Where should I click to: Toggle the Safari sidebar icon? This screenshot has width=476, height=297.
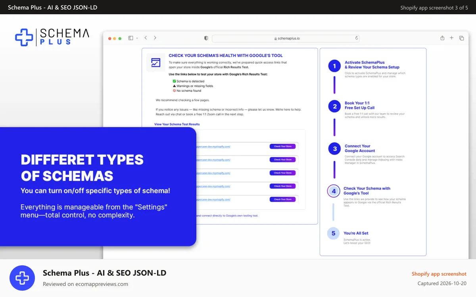(x=131, y=38)
